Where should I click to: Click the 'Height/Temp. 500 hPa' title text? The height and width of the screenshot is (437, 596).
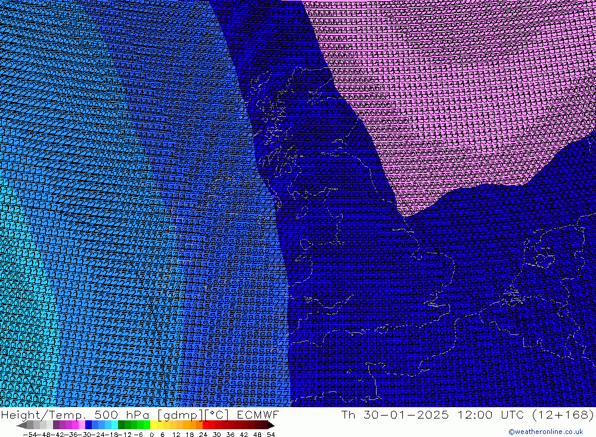coord(74,414)
